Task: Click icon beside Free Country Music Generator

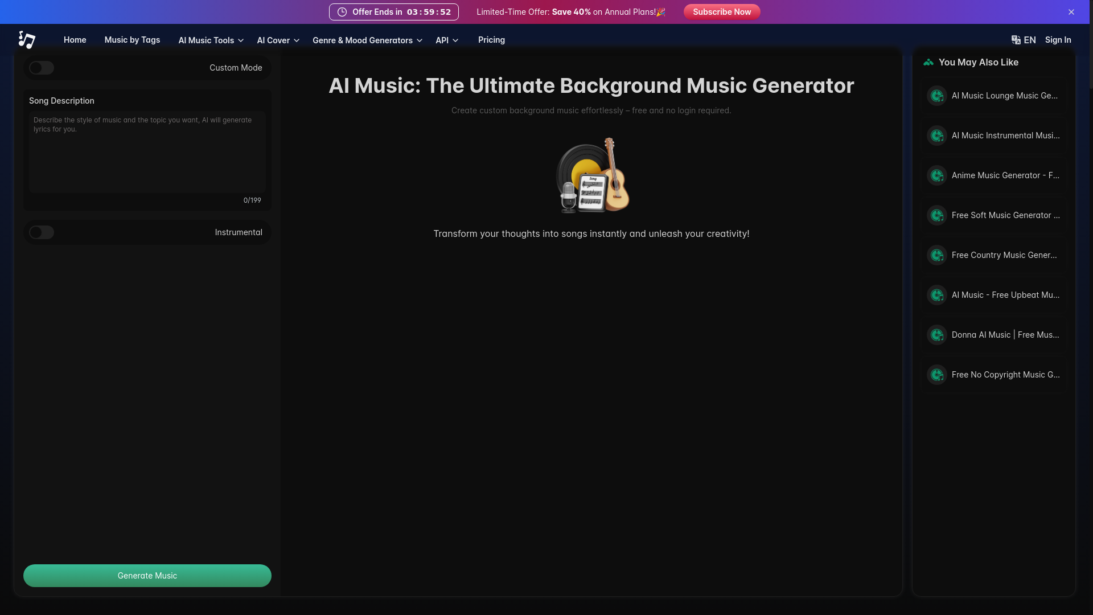Action: coord(936,255)
